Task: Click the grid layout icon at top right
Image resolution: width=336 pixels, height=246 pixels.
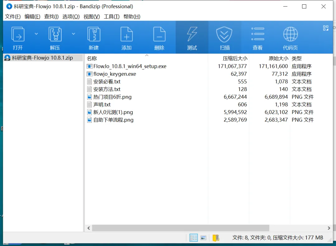Action: coord(325,28)
